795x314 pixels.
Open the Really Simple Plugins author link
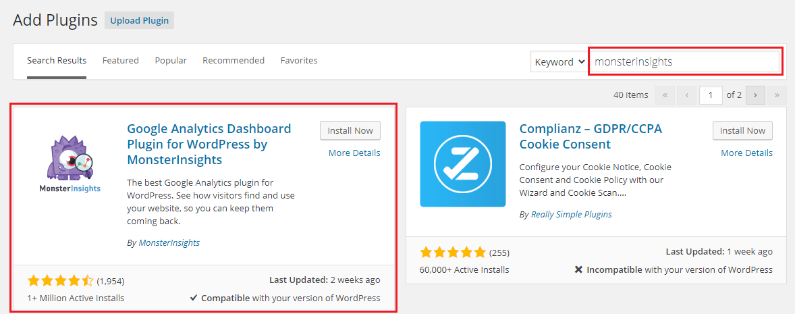coord(572,214)
